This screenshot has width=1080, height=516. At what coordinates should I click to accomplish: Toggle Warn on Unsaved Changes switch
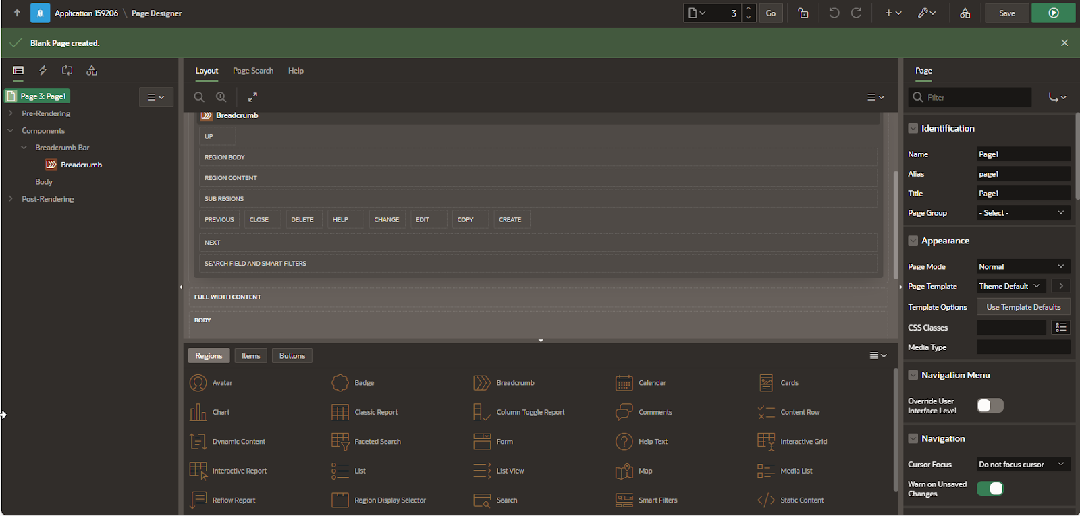point(990,488)
